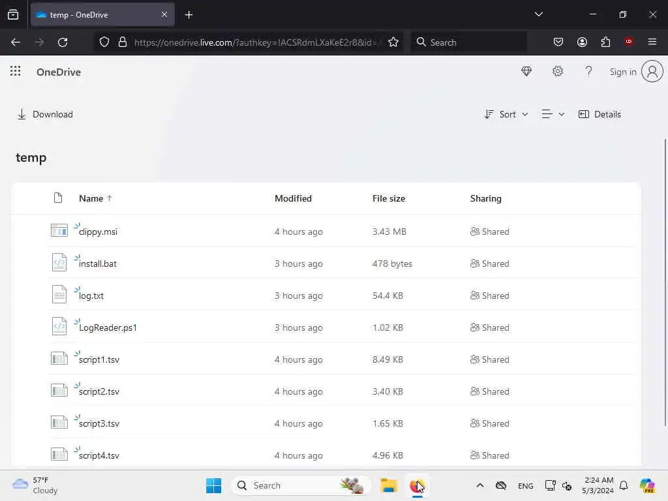Click the File size column header
Screen dimensions: 668x501
[389, 198]
